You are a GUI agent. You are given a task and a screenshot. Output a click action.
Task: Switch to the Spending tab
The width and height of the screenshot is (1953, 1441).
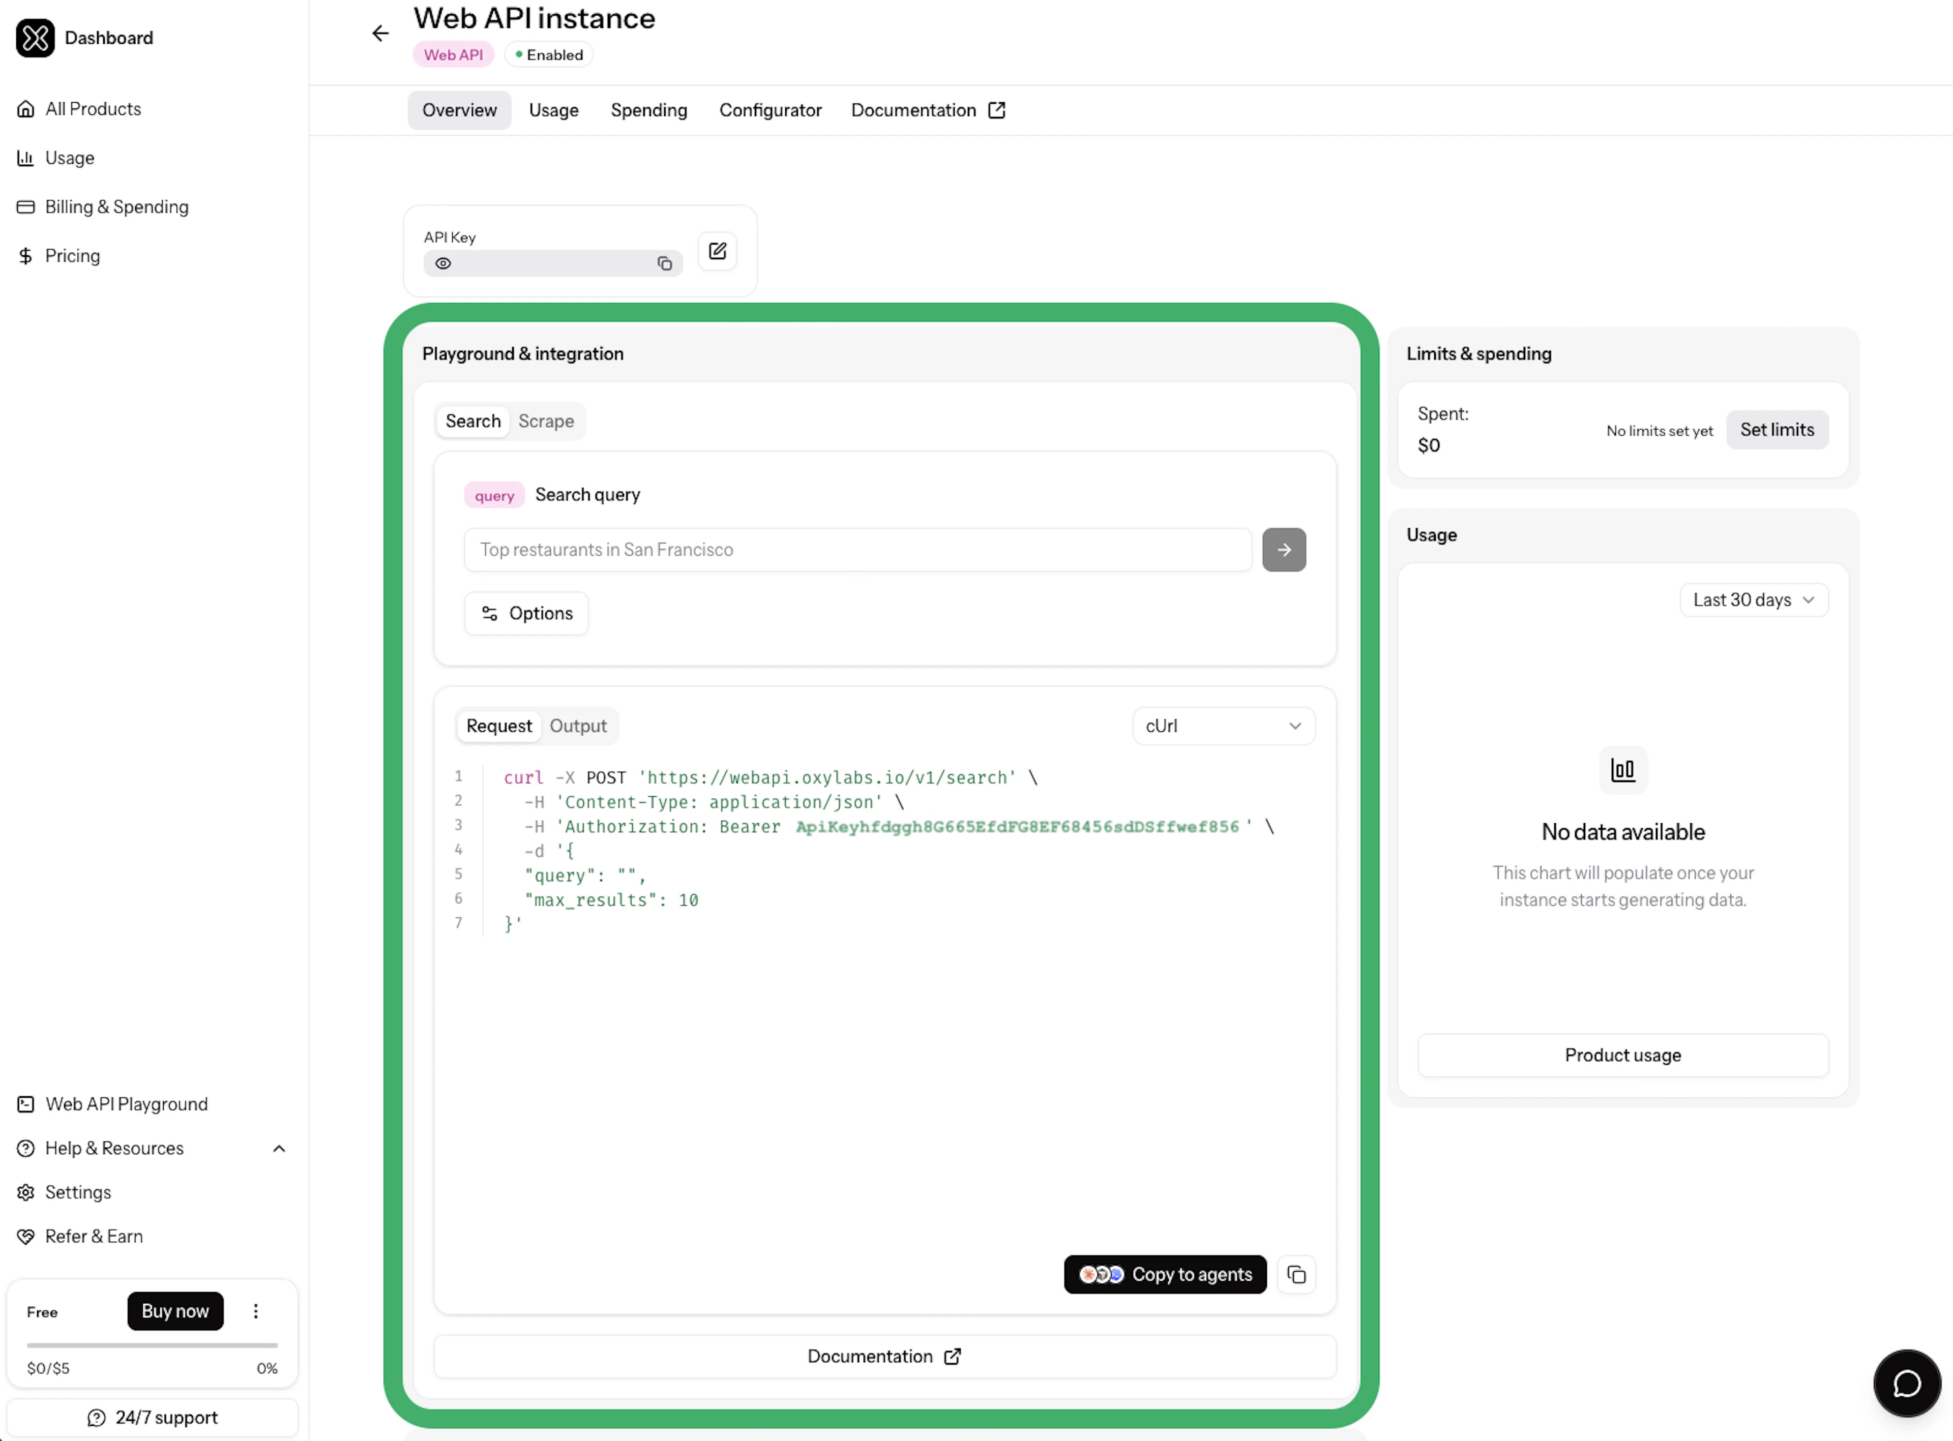point(649,110)
